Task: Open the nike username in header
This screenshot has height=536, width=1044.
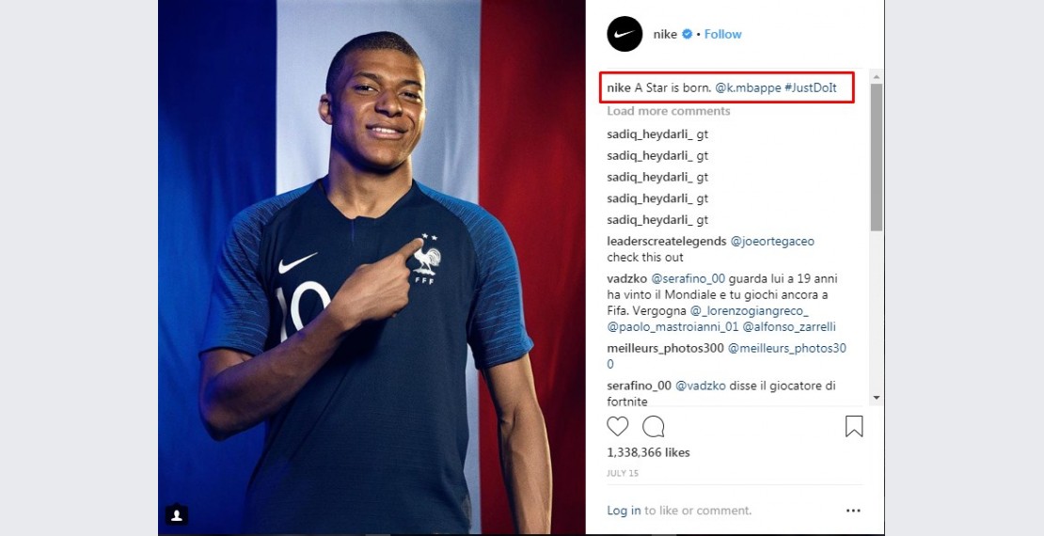Action: 665,35
